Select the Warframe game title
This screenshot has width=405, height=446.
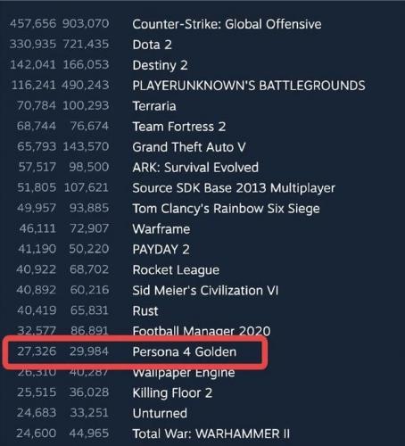point(161,229)
